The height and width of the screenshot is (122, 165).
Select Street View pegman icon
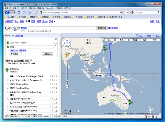click(x=67, y=55)
